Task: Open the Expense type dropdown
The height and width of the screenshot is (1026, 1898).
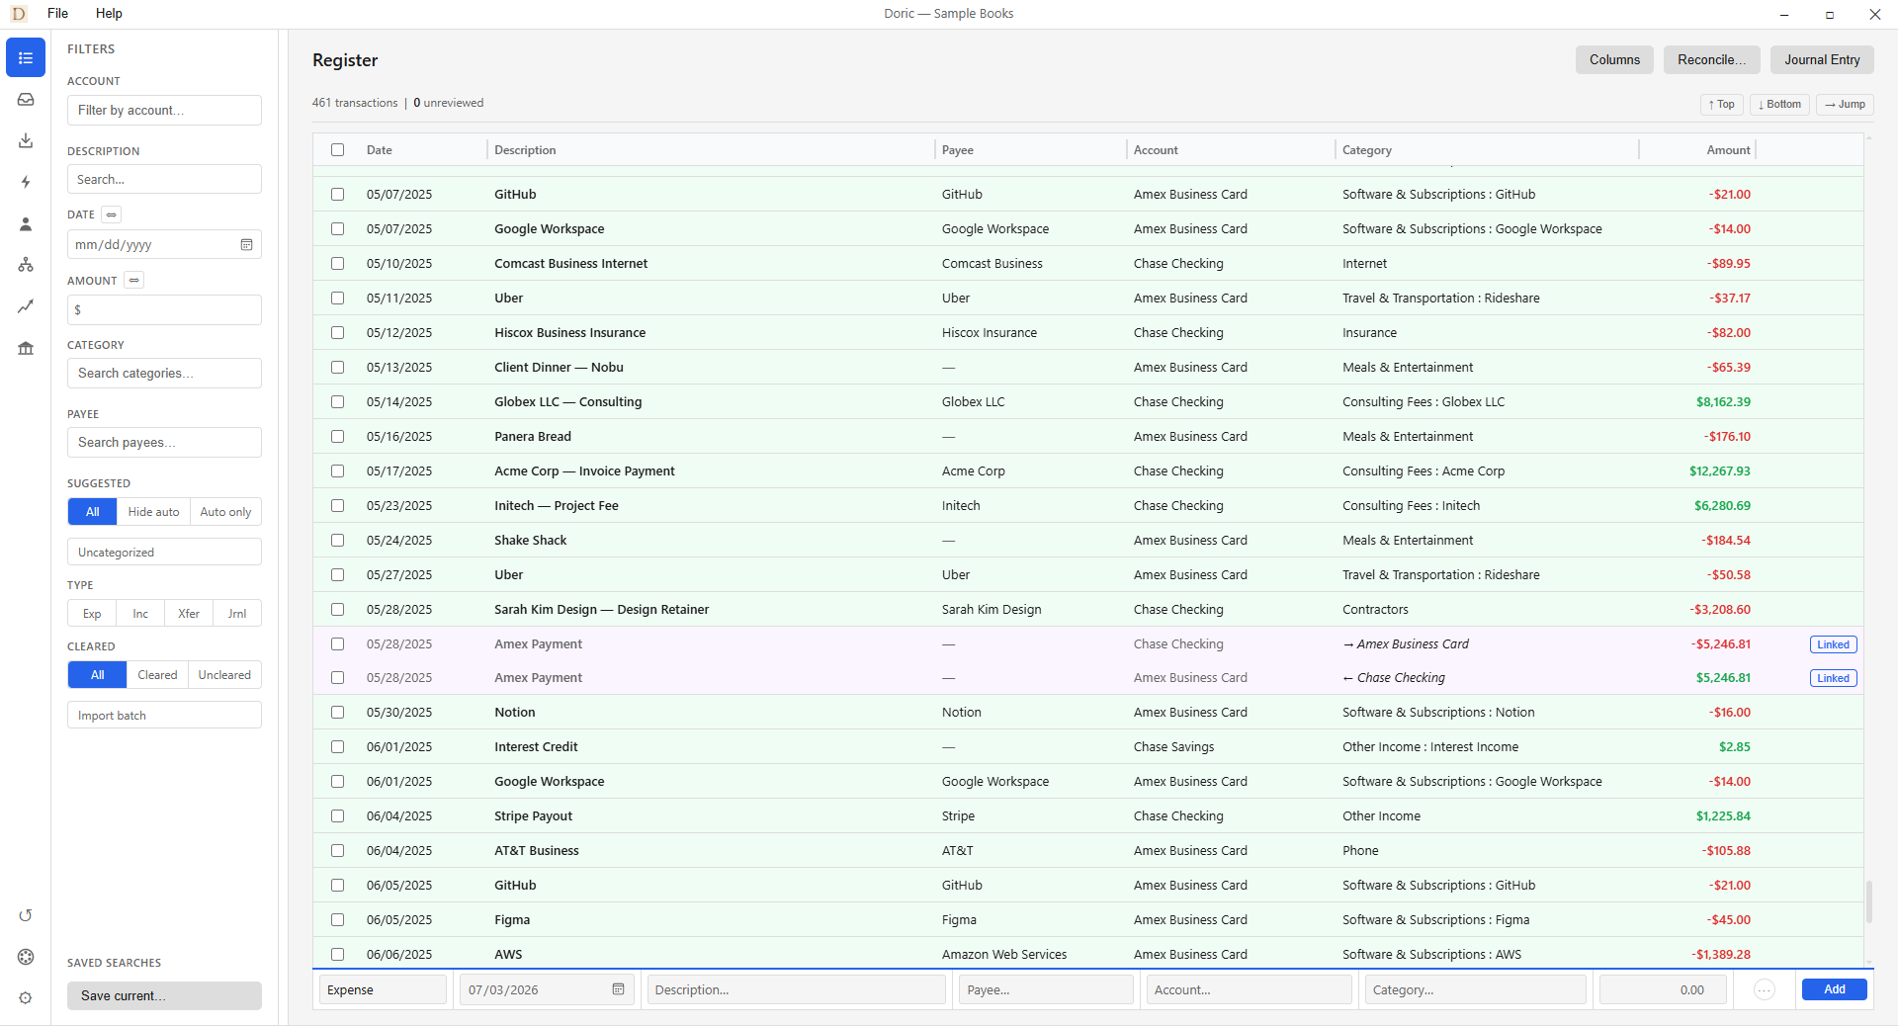Action: (383, 989)
